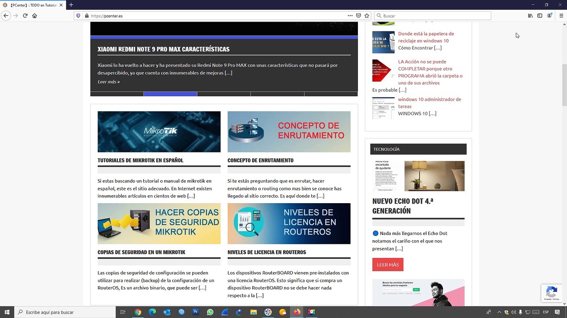Open the Firefox home page

pyautogui.click(x=35, y=15)
